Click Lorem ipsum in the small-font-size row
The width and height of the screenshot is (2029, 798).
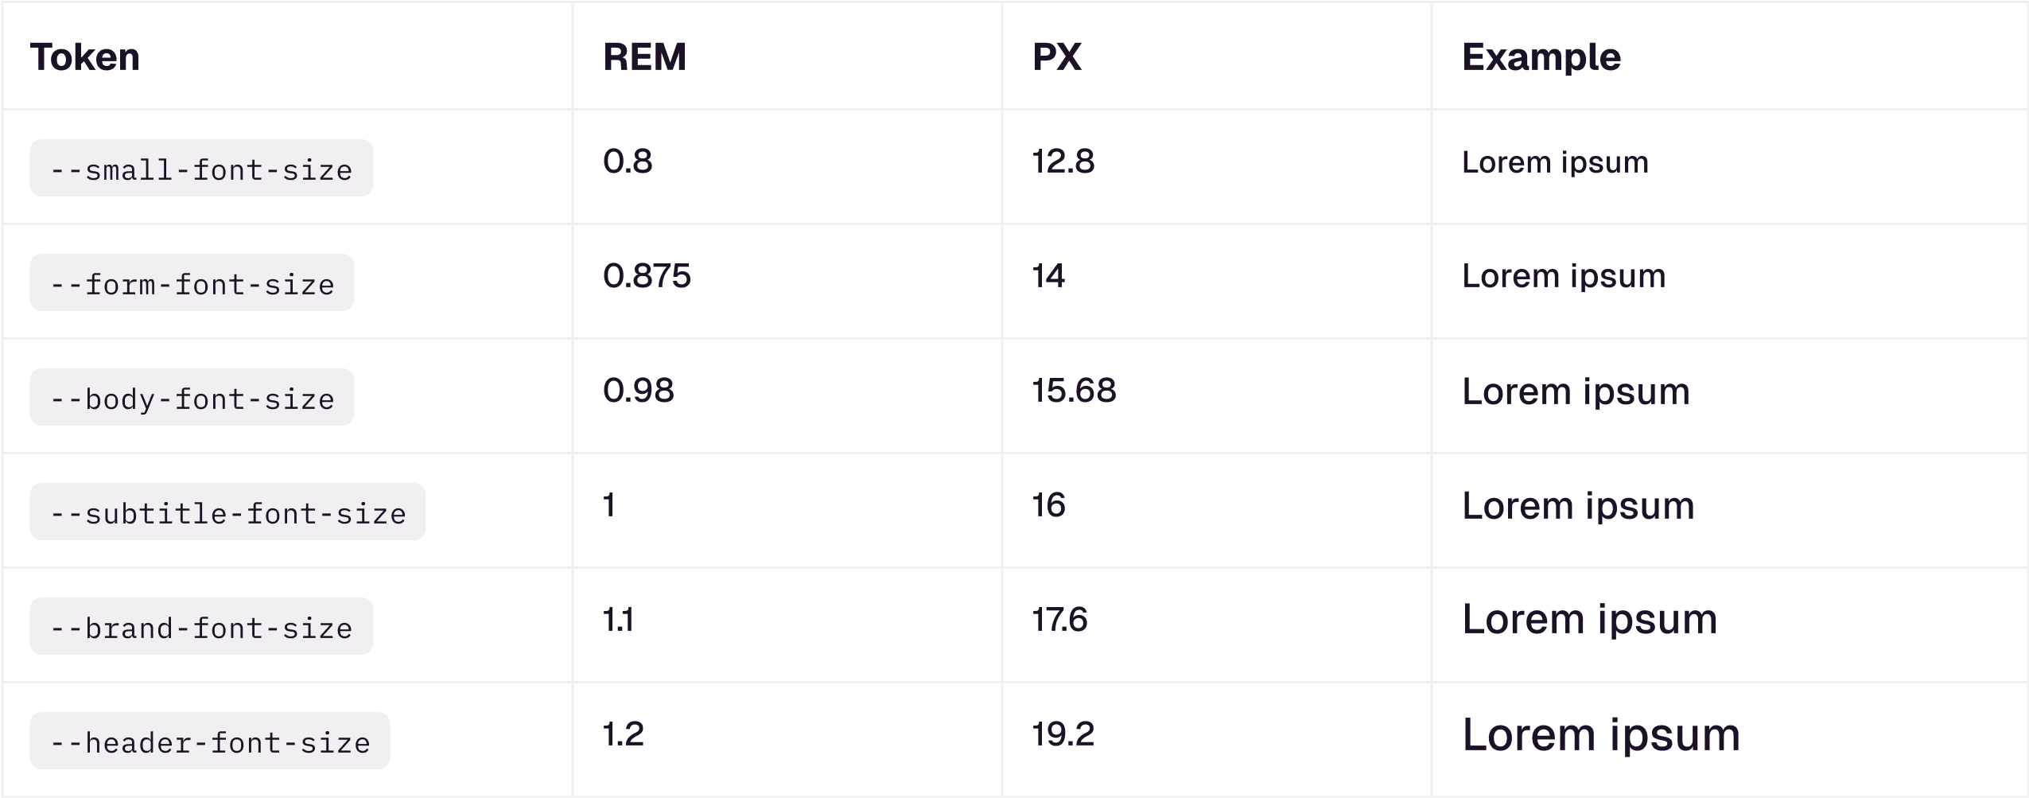click(1555, 162)
